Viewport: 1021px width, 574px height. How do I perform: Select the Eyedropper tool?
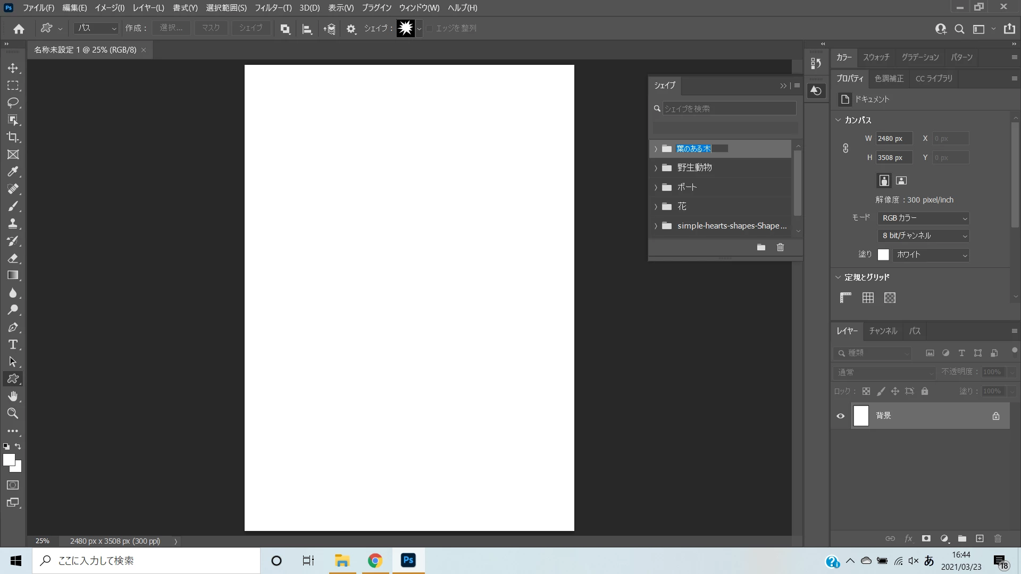(13, 172)
